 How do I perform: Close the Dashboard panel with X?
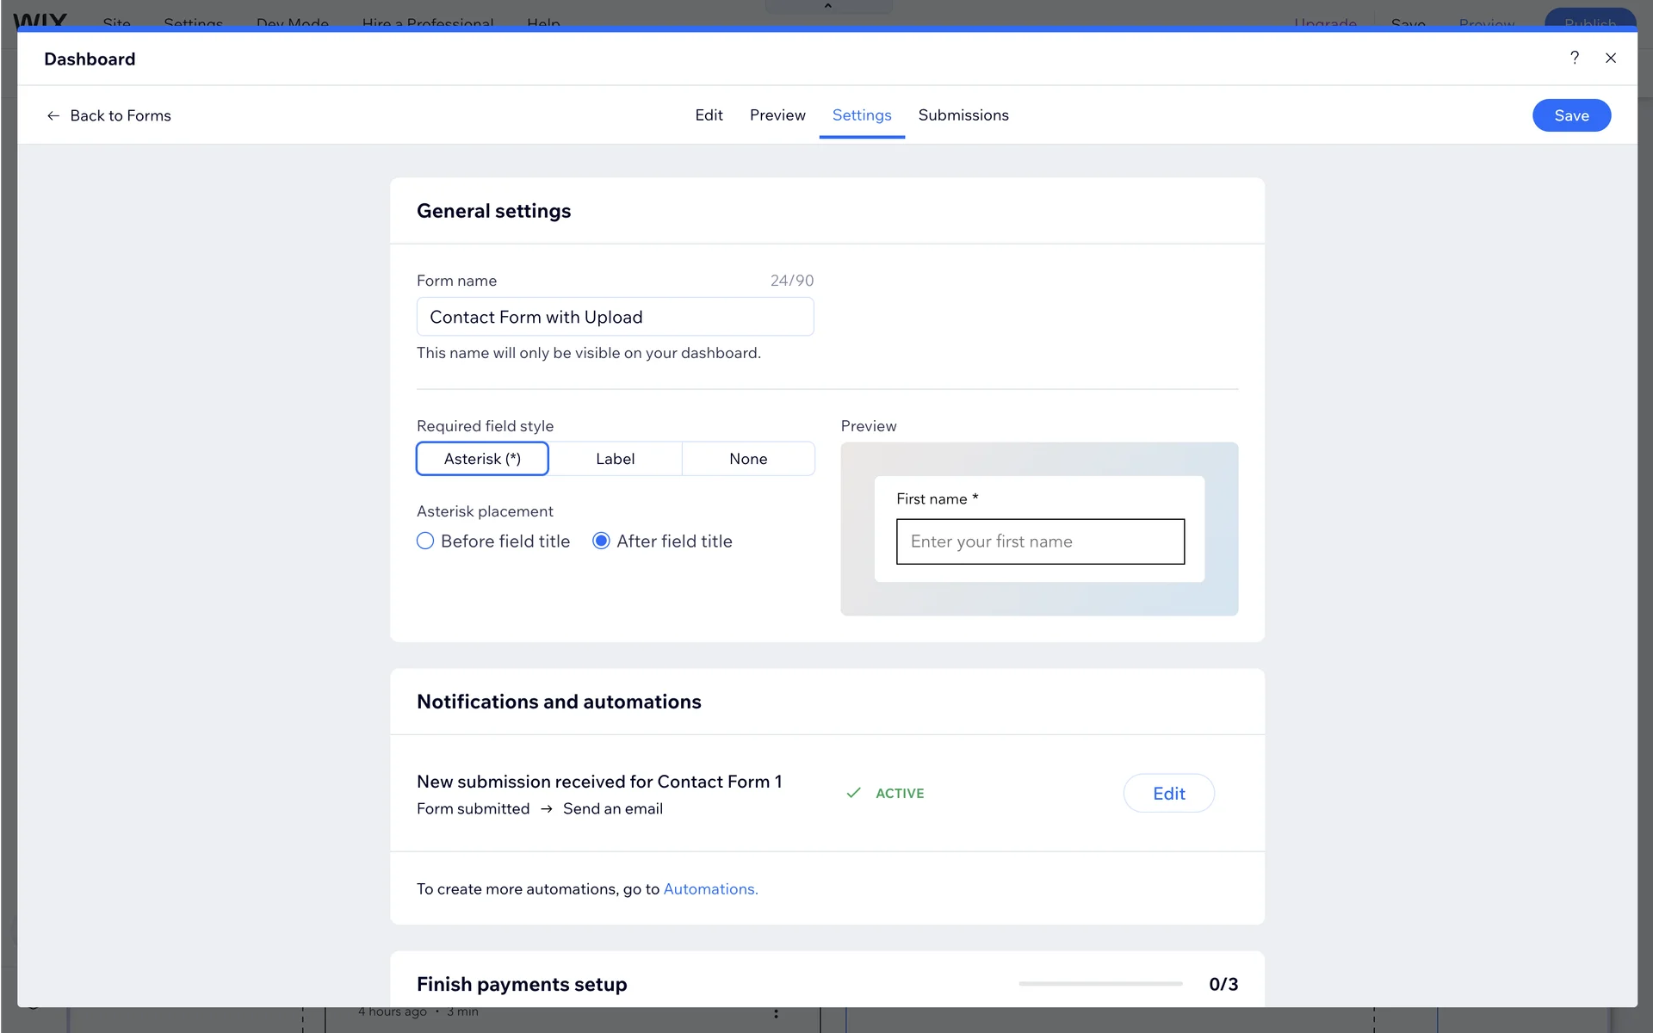pyautogui.click(x=1611, y=58)
